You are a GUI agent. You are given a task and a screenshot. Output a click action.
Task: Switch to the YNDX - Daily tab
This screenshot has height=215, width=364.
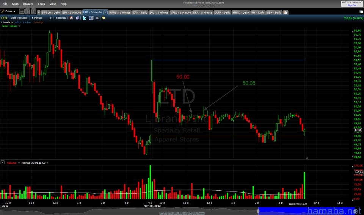pos(240,13)
